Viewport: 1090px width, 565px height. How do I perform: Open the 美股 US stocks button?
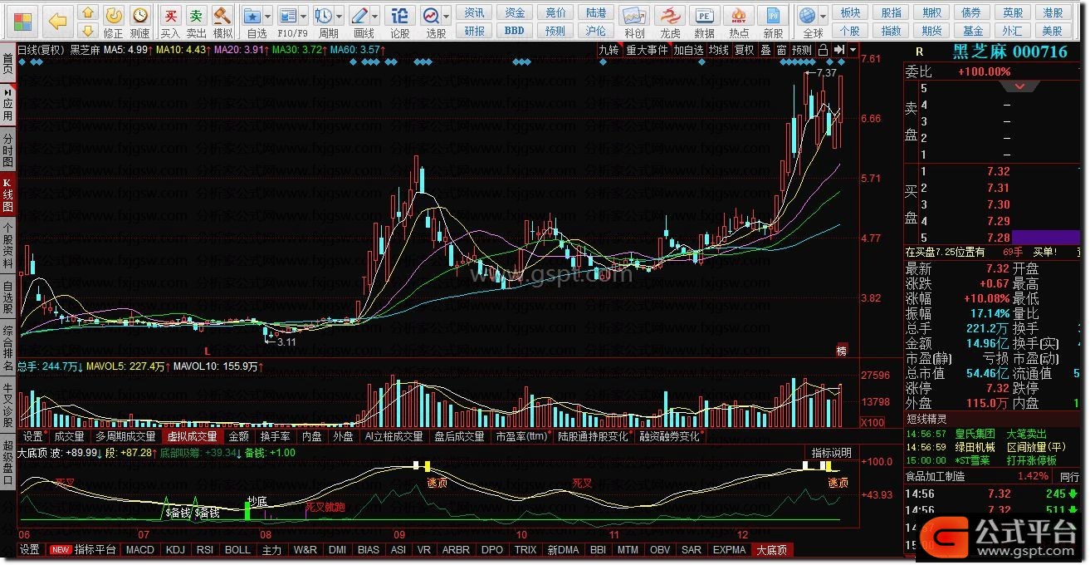pos(1053,31)
